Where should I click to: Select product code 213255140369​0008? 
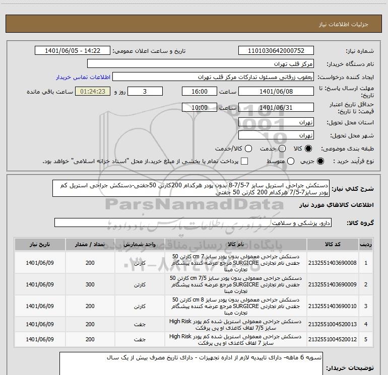[x=333, y=263]
